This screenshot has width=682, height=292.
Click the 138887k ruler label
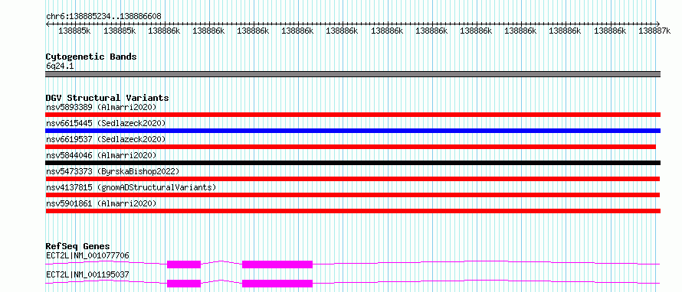(x=654, y=31)
